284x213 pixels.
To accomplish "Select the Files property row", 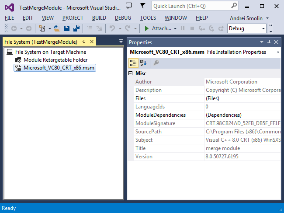I will [x=207, y=98].
